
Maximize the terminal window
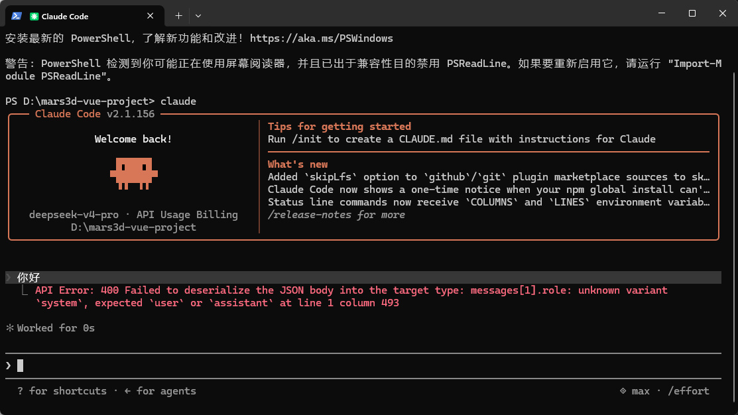point(692,13)
